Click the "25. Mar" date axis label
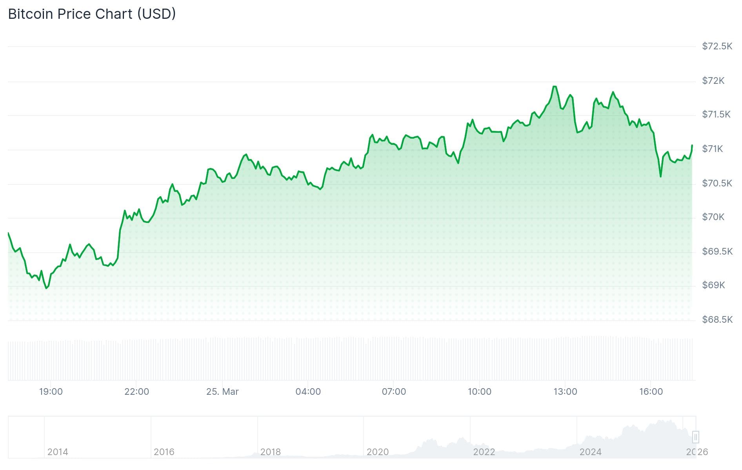The image size is (742, 470). (222, 392)
